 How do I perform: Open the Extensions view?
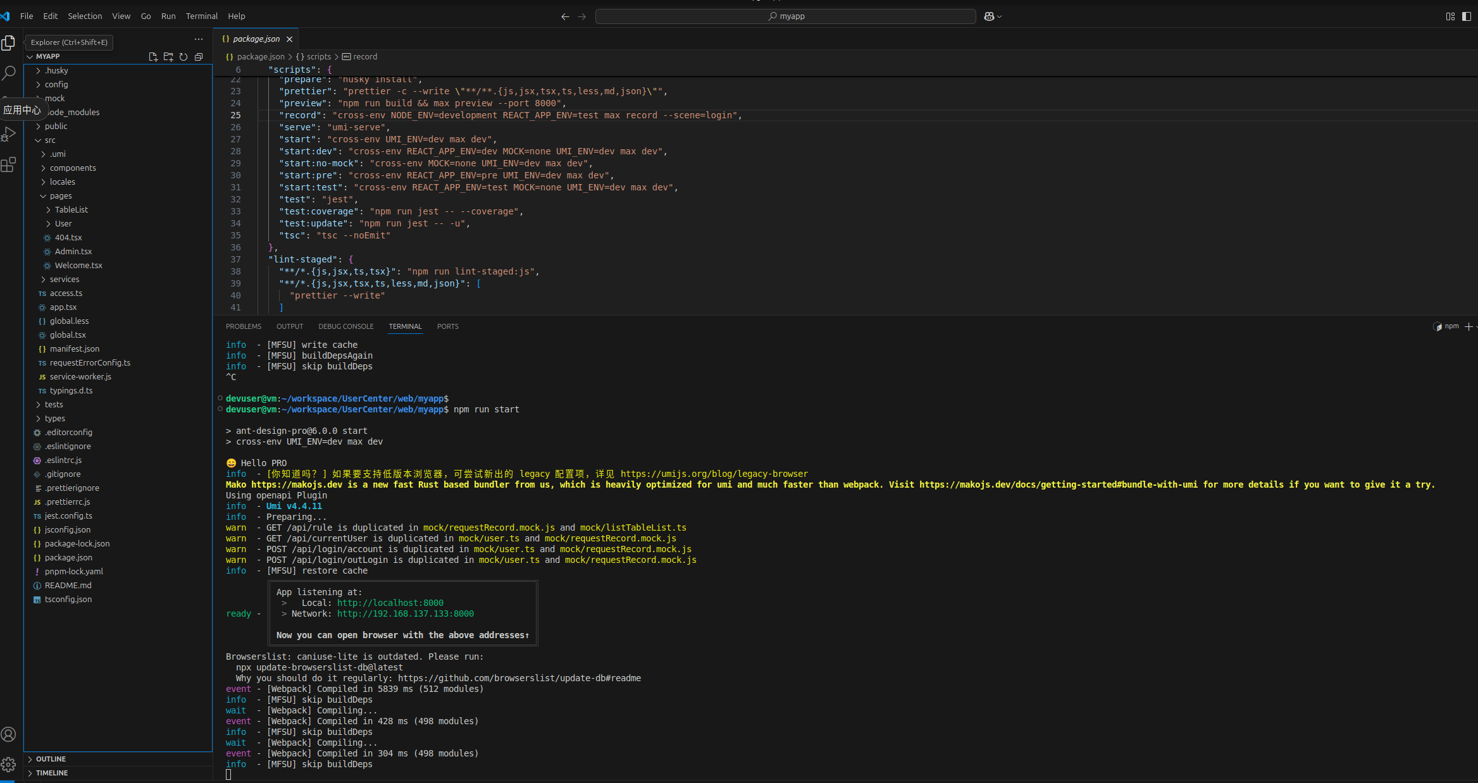pyautogui.click(x=9, y=165)
